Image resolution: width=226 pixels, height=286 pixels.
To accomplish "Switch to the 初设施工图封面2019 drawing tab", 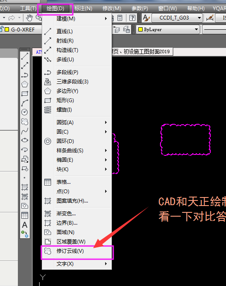I will [x=142, y=52].
